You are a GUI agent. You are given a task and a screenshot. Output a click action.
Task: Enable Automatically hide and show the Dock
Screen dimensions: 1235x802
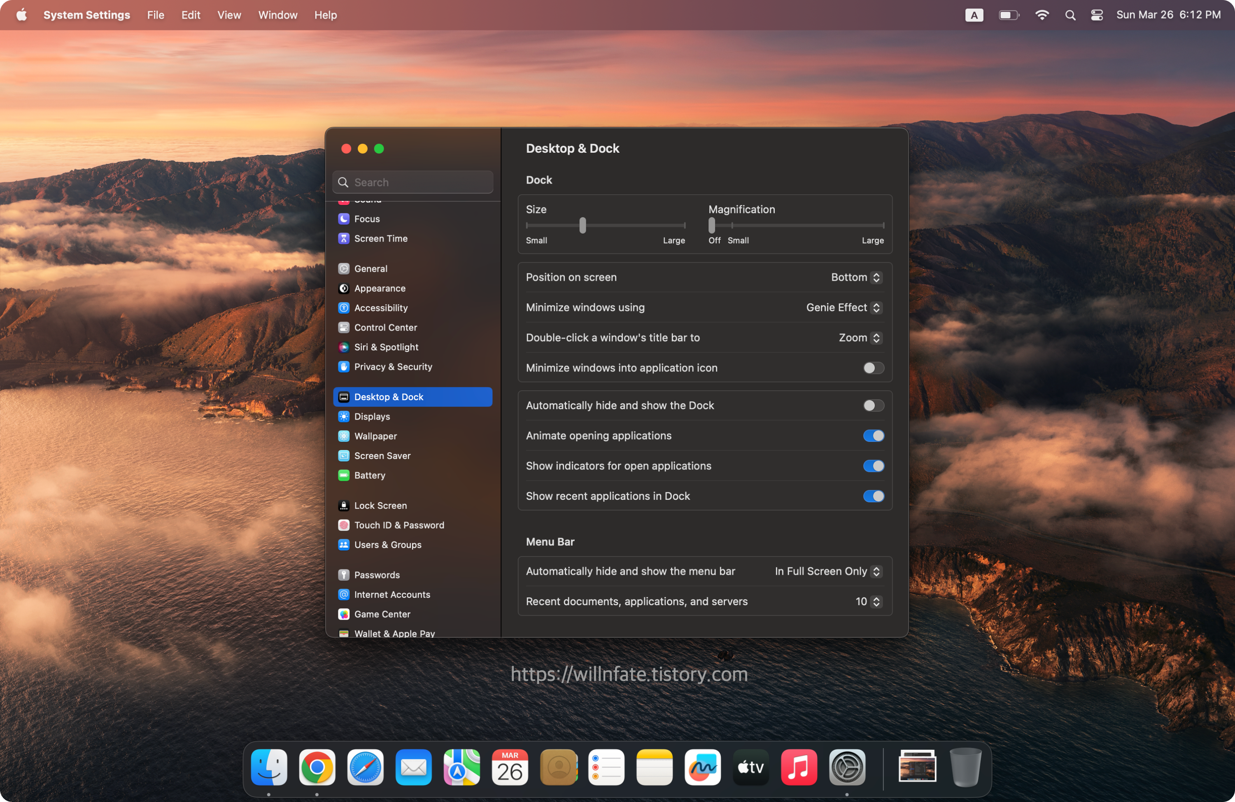pyautogui.click(x=873, y=406)
